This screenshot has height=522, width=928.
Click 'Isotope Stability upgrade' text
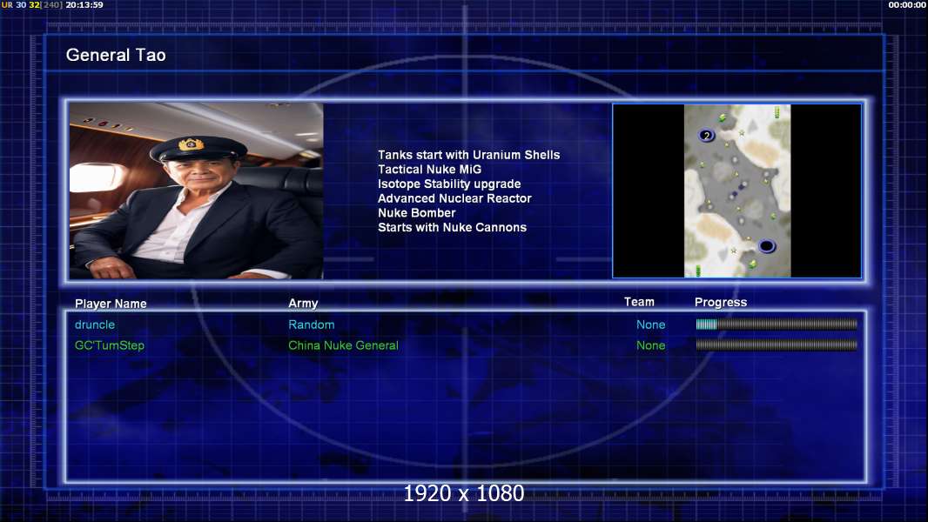449,184
